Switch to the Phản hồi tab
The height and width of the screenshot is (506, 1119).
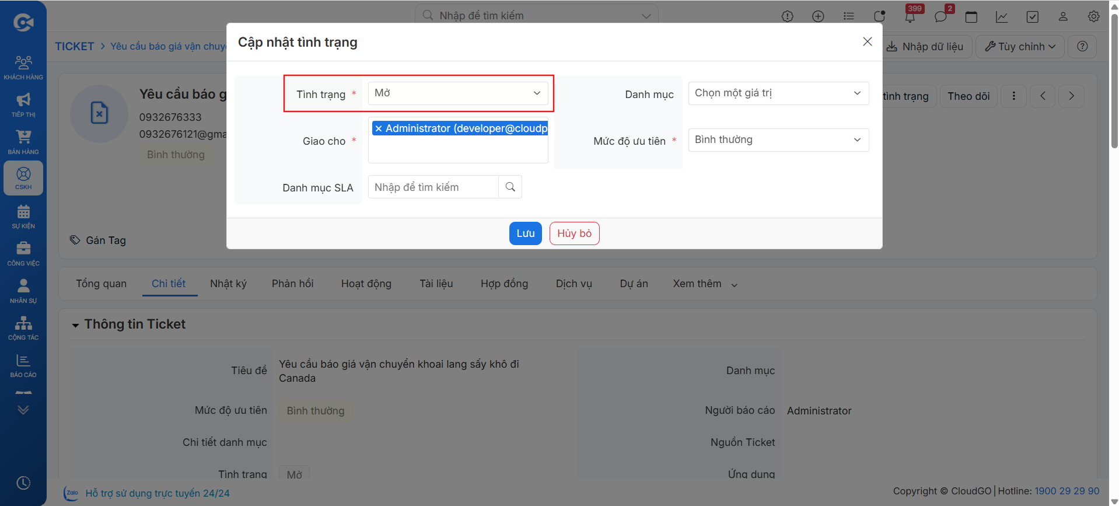292,284
